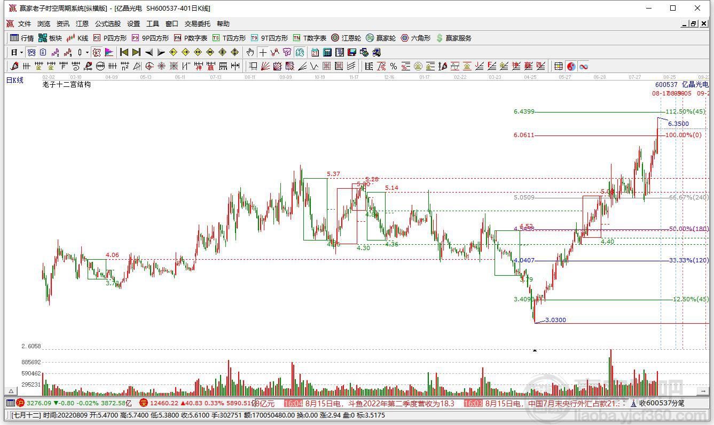
Task: Open the 江恩 menu
Action: [x=82, y=24]
